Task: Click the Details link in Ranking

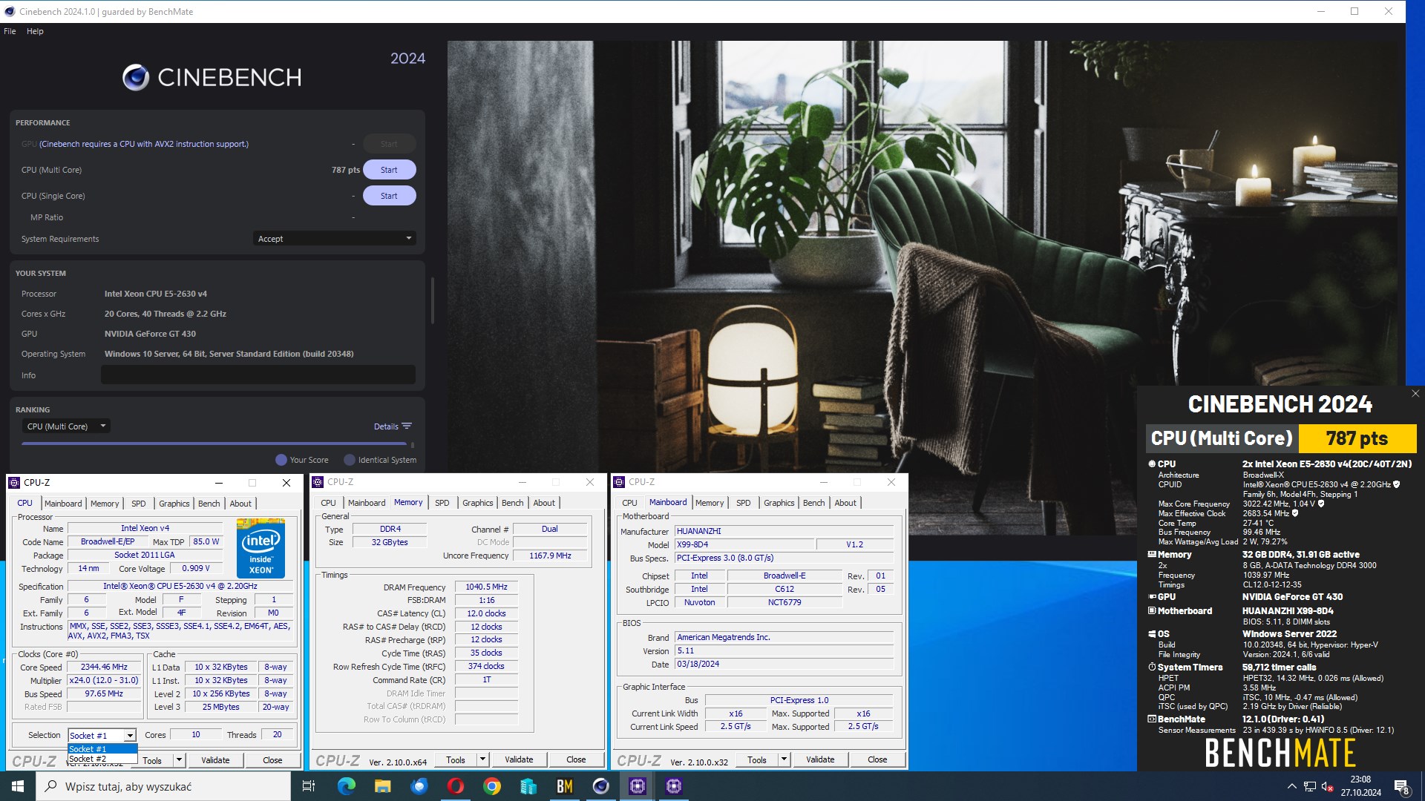Action: tap(386, 426)
